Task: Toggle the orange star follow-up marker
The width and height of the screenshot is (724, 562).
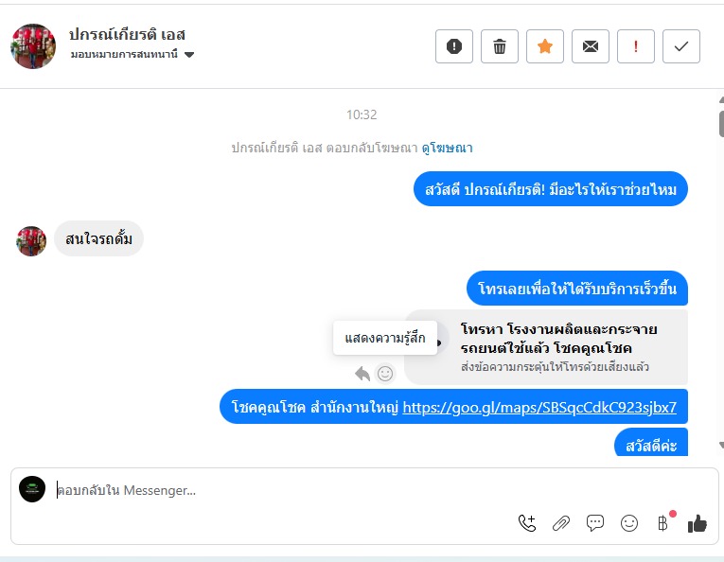Action: [545, 46]
